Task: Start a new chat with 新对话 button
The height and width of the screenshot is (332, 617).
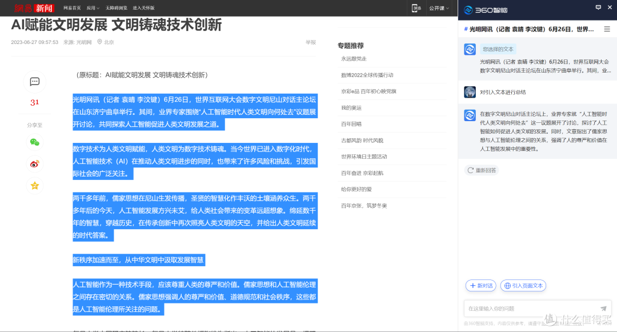Action: point(481,286)
